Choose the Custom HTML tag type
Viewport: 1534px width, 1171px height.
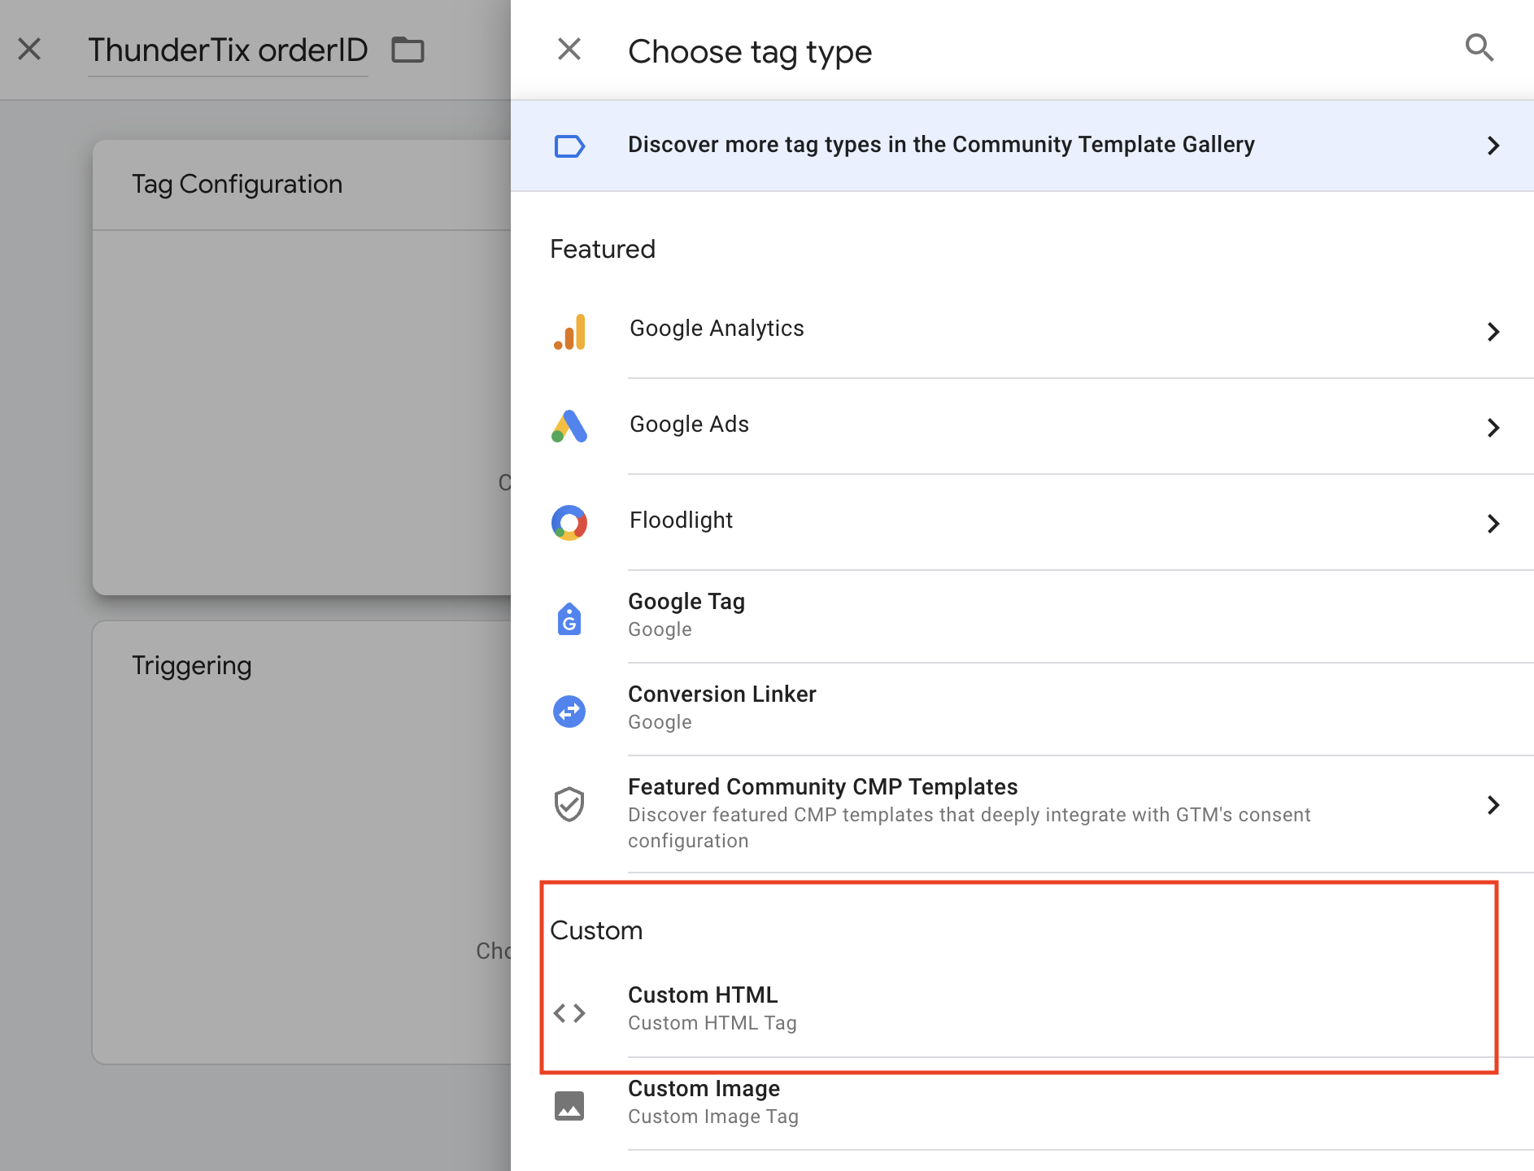point(1022,1011)
